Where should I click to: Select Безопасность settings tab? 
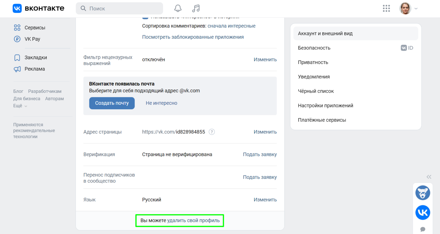click(356, 48)
